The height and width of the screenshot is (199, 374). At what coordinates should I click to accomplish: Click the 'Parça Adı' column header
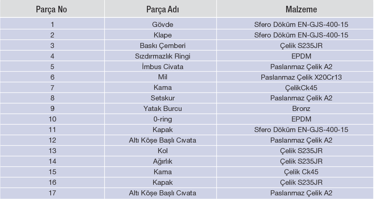(162, 9)
